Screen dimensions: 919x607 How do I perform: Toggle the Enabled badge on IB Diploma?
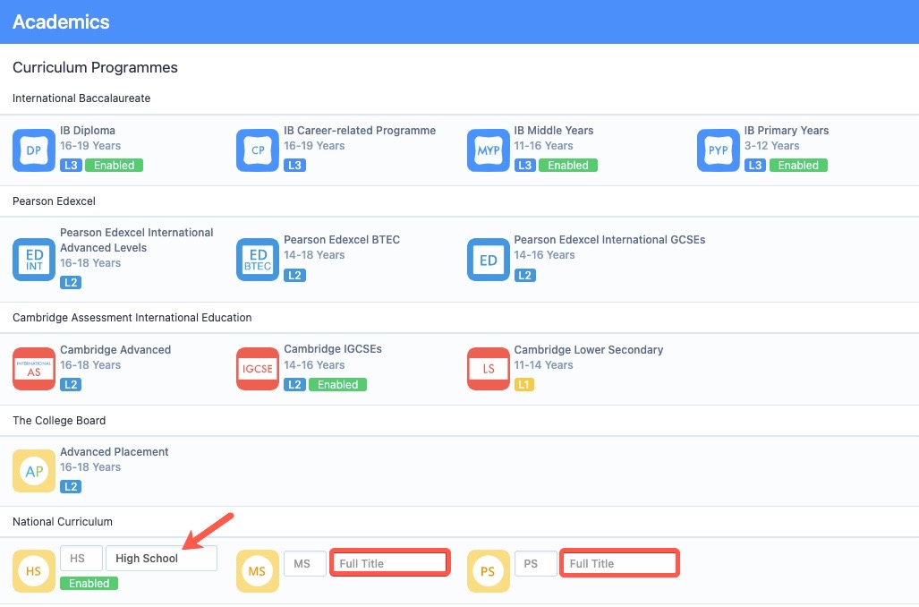tap(115, 165)
